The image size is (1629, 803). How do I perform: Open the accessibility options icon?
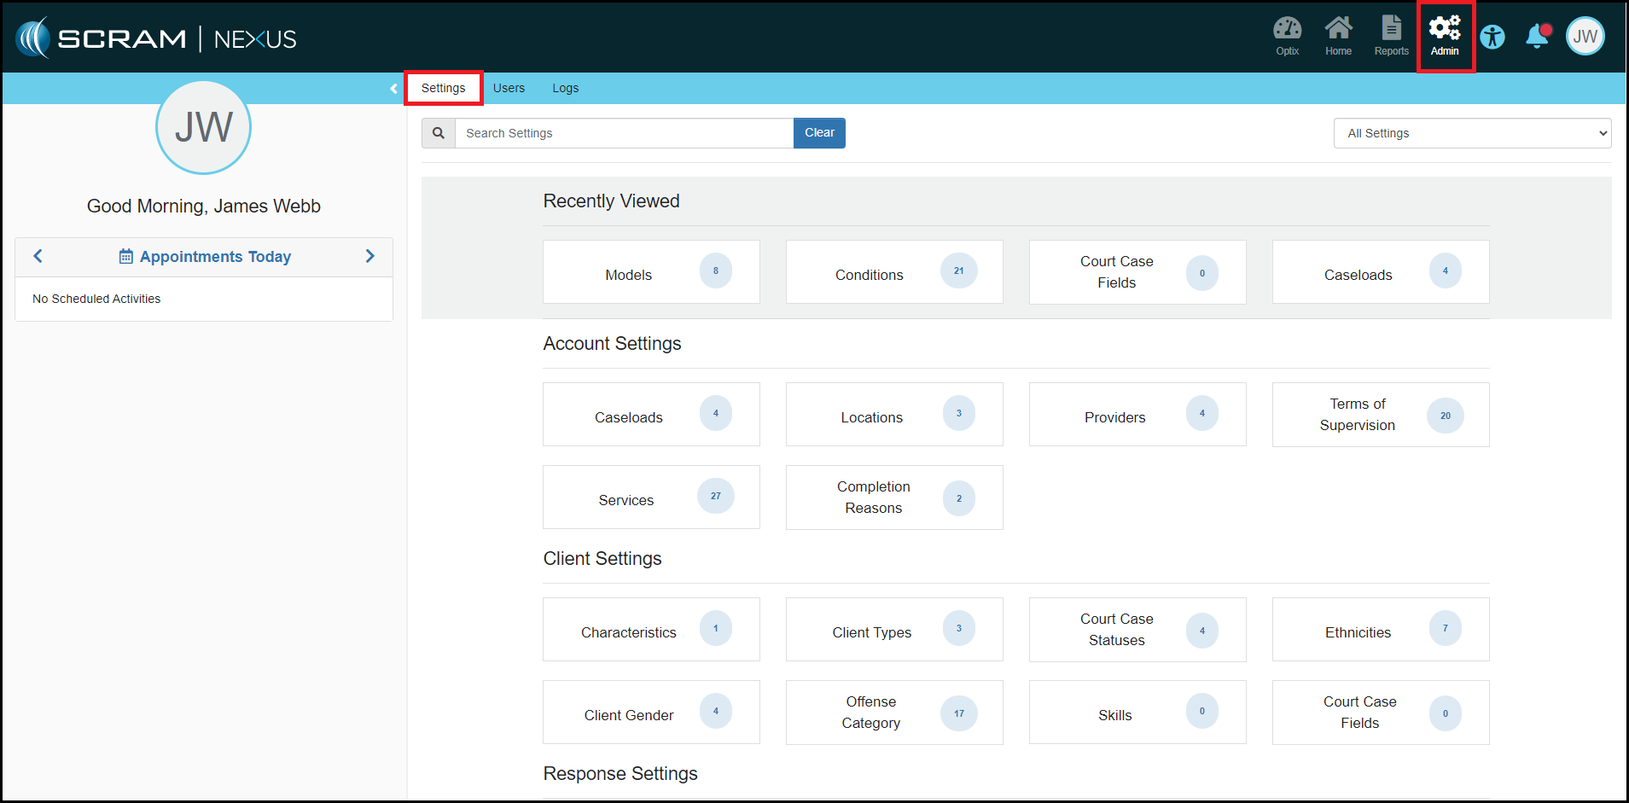point(1492,37)
